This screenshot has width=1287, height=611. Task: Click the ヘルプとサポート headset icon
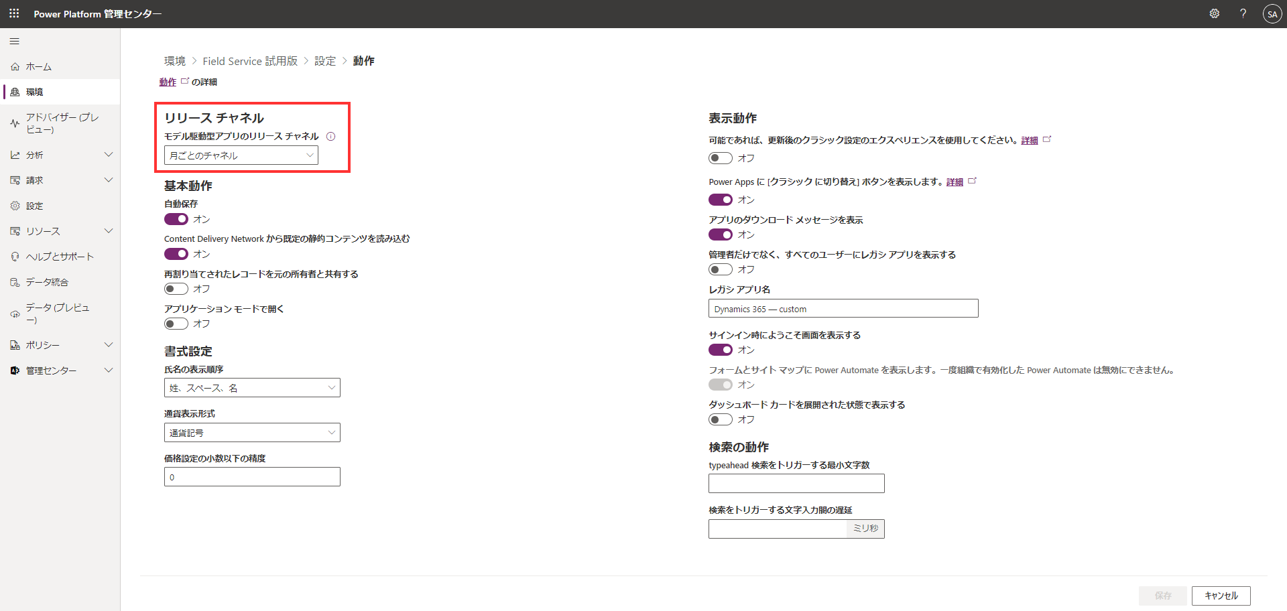point(15,257)
